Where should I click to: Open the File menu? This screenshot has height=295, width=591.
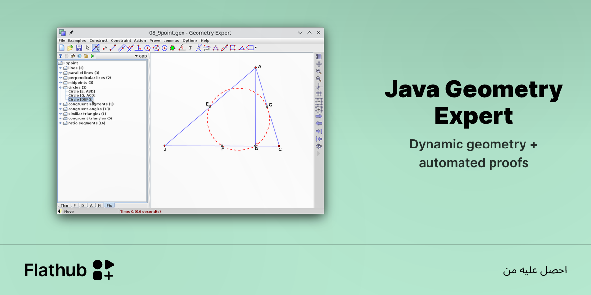[x=62, y=40]
